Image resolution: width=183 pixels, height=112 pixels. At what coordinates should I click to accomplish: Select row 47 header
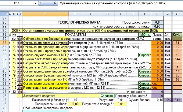point(4,100)
